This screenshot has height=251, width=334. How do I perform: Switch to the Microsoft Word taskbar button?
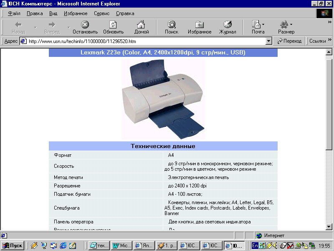[x=122, y=246]
